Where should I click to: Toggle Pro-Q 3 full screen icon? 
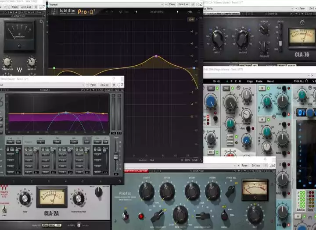pyautogui.click(x=199, y=12)
